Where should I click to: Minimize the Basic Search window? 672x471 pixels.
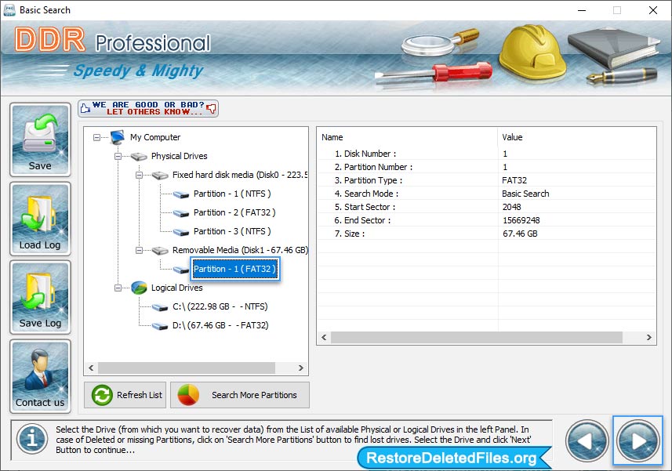pos(582,10)
